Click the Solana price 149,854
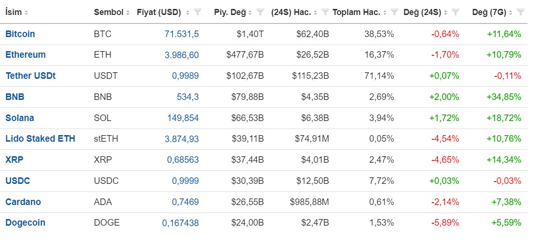This screenshot has width=535, height=243. pos(183,118)
